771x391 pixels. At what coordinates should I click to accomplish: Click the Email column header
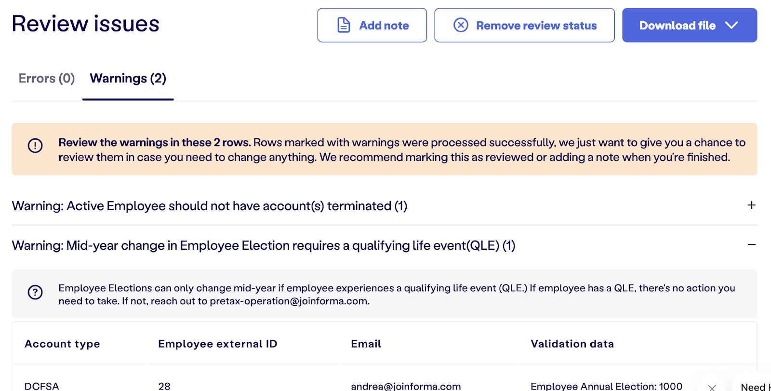coord(366,344)
